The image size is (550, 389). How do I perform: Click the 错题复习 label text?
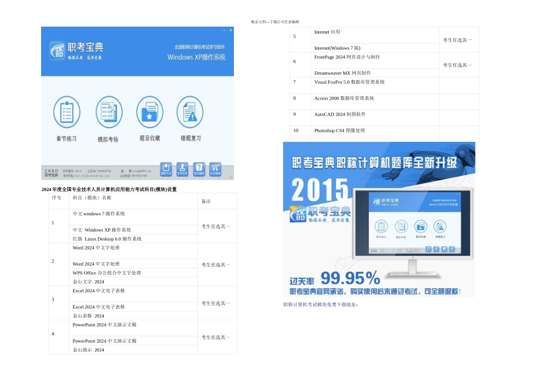(x=191, y=138)
